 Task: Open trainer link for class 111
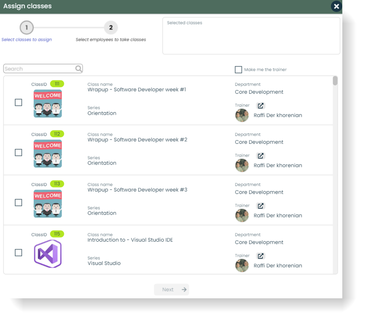click(261, 106)
